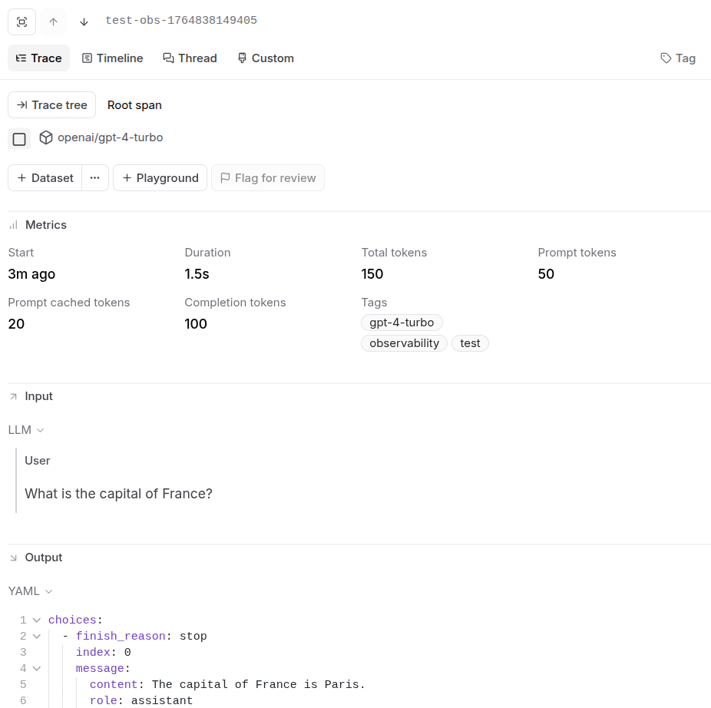Go to previous trace with up arrow
This screenshot has height=708, width=711.
click(53, 22)
